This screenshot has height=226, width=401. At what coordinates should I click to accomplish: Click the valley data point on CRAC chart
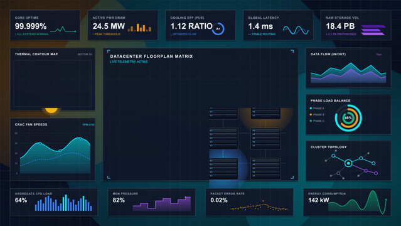60,151
